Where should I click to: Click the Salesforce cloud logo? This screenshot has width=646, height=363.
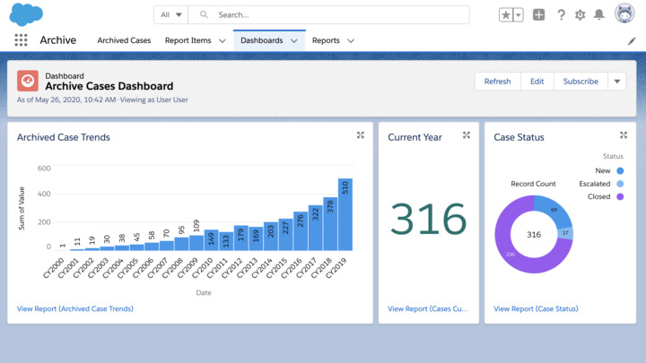[x=26, y=14]
